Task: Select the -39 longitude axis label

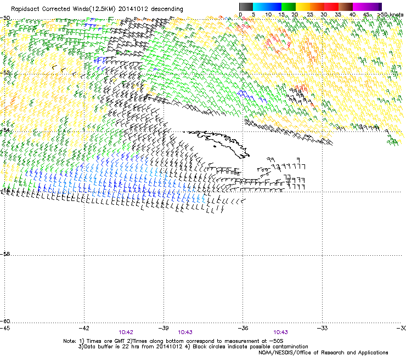Action: [x=163, y=328]
